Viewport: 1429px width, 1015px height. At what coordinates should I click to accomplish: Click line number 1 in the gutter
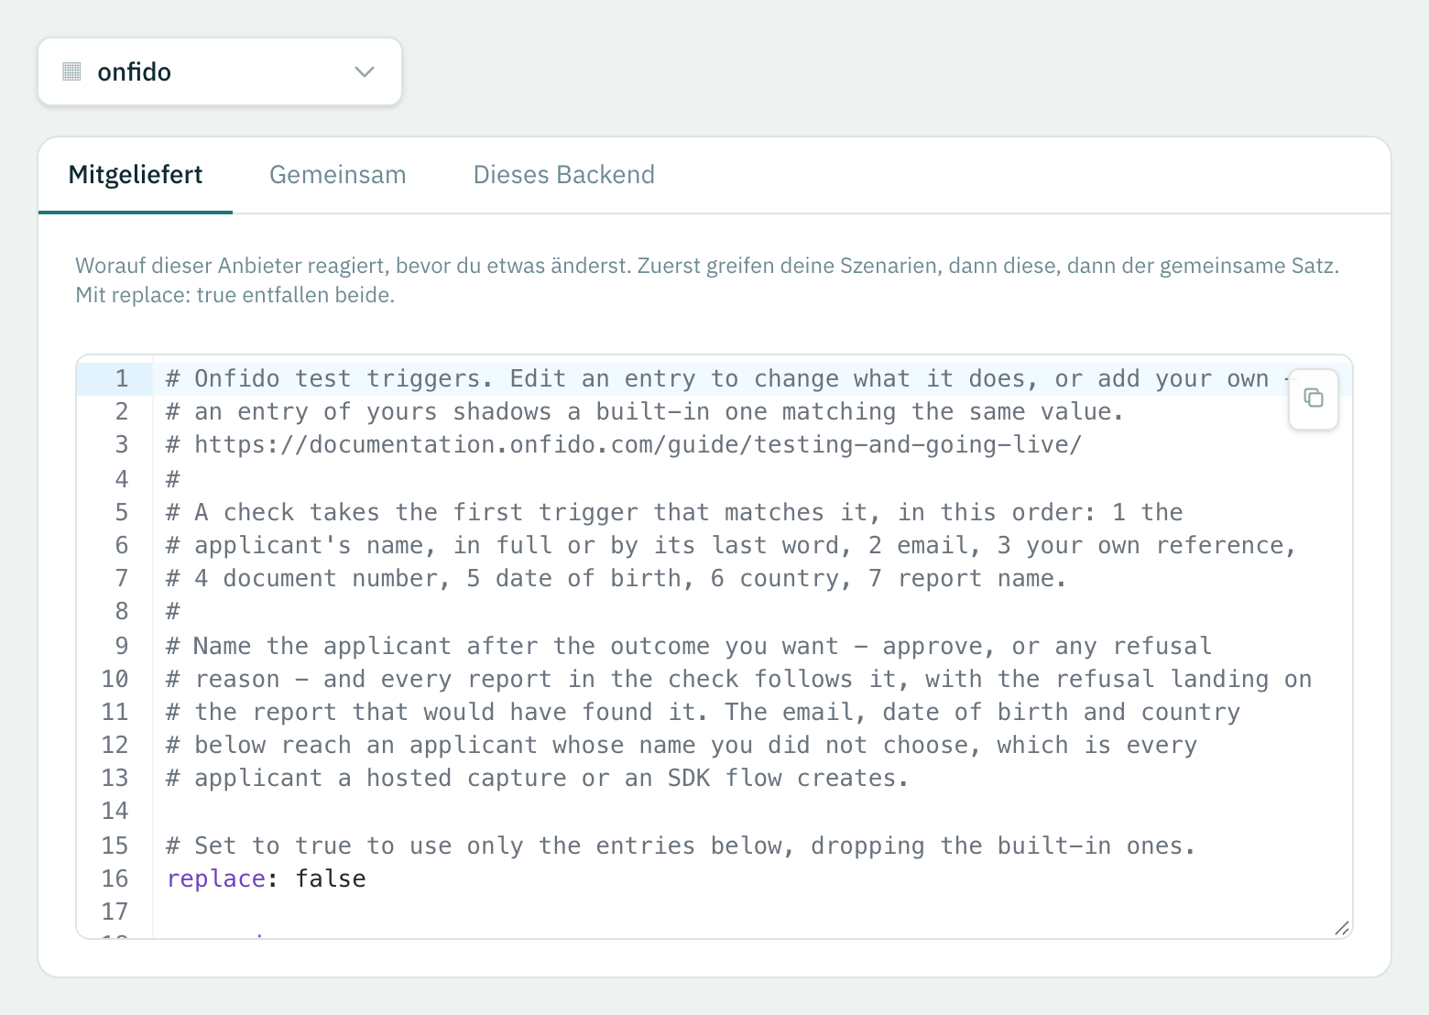pos(121,379)
